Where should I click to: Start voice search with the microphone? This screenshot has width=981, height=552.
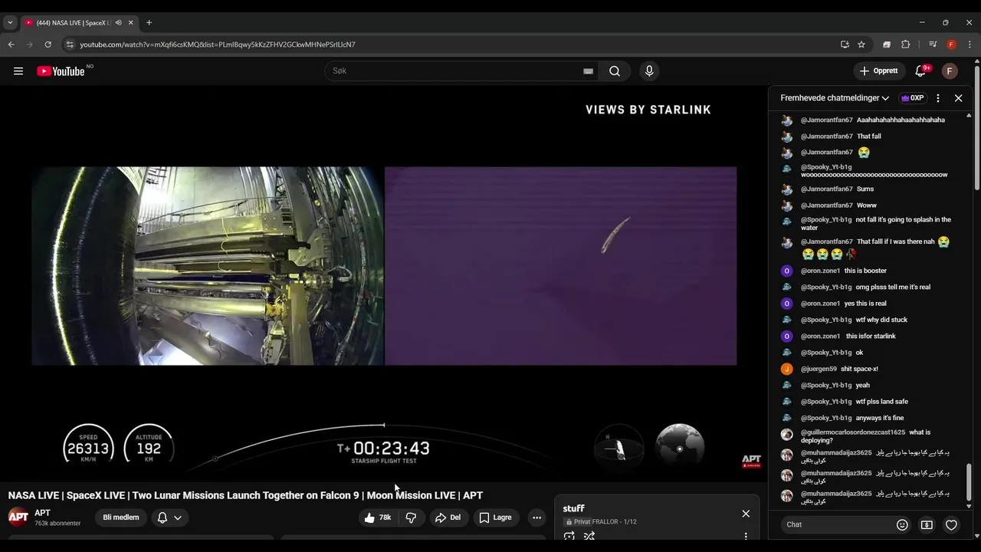[649, 71]
